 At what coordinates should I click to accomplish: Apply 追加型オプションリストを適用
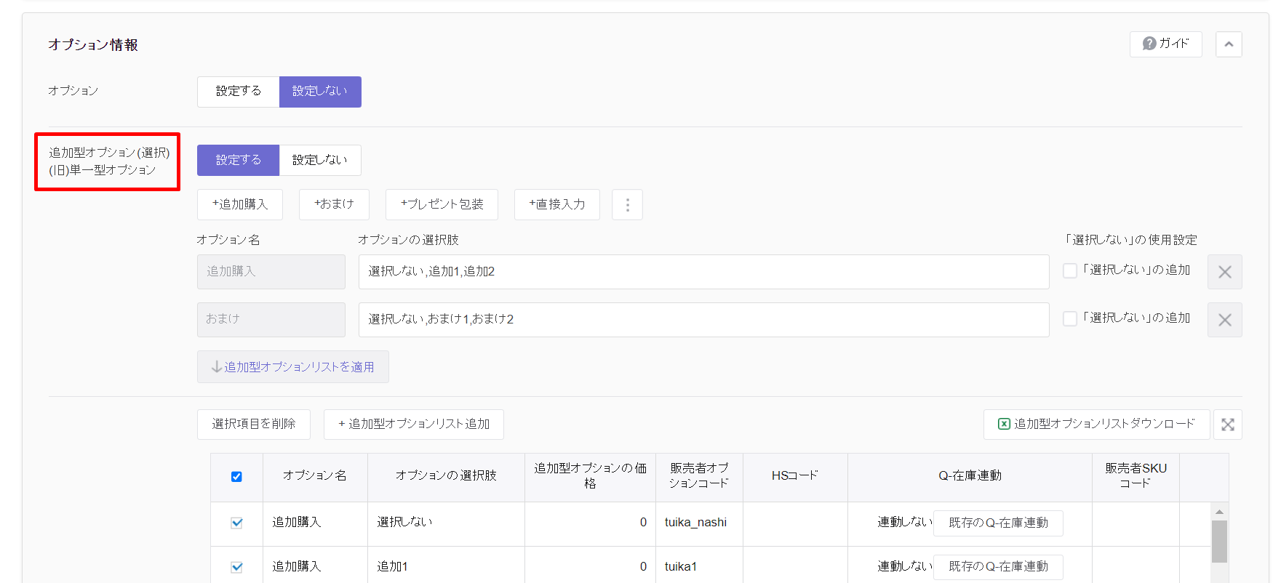click(x=293, y=367)
